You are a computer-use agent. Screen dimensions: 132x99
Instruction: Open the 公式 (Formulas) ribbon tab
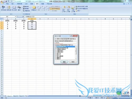[26, 4]
